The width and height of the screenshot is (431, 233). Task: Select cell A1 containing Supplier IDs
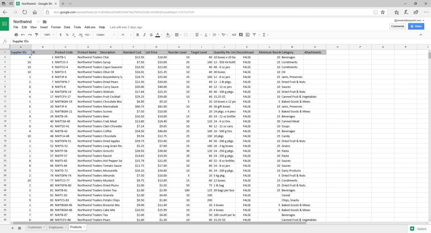[x=21, y=52]
